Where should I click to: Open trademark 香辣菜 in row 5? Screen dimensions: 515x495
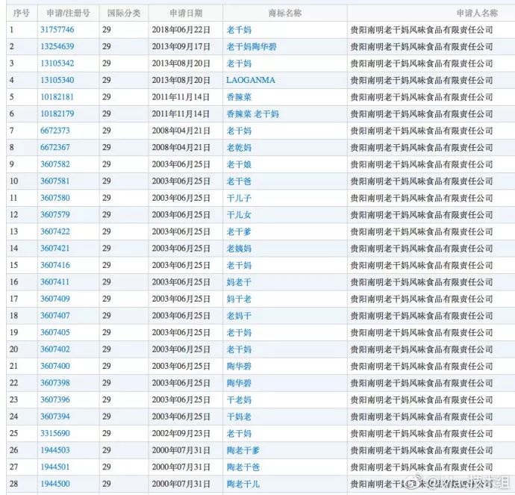[239, 97]
